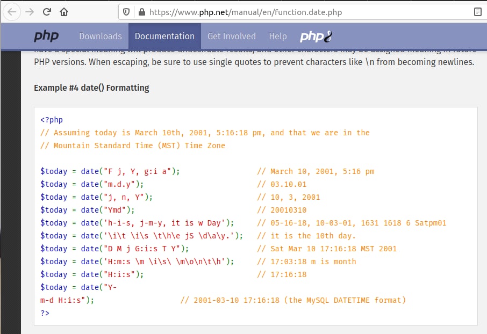Click the browser Forward arrow button

pos(30,12)
